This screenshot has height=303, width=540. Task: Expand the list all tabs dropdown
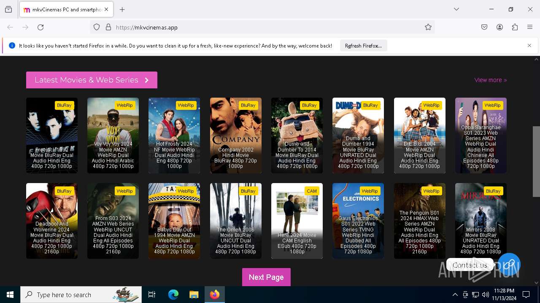(x=456, y=9)
